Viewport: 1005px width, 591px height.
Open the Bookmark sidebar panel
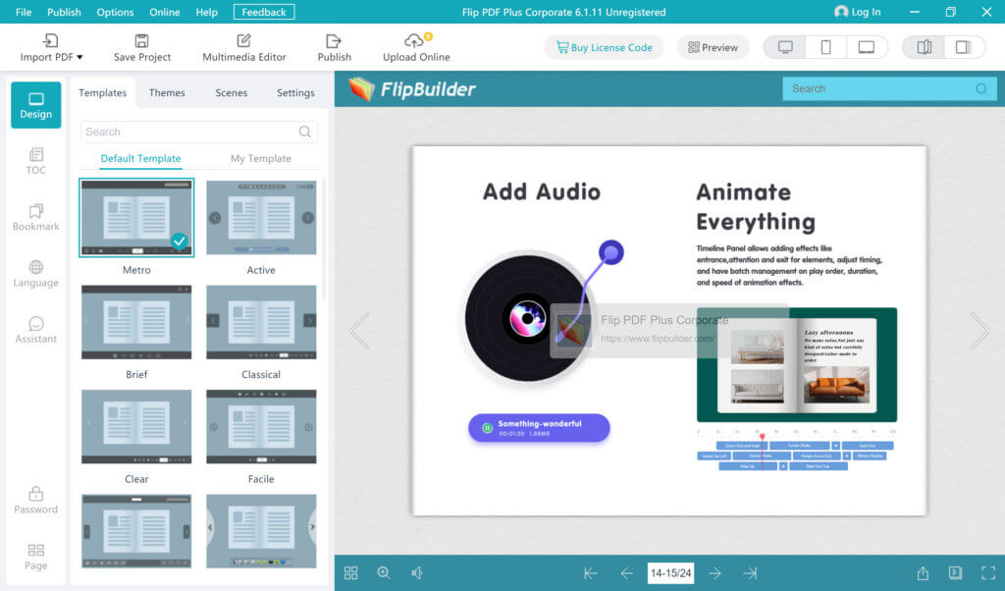(x=36, y=217)
